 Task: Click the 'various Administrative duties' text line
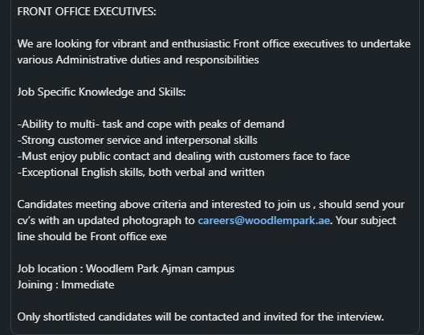(138, 59)
